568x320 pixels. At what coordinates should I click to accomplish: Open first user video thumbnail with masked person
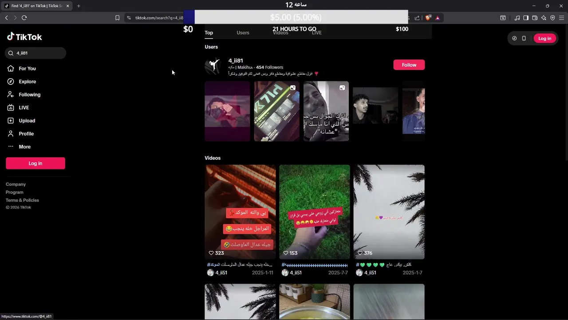[x=227, y=111]
